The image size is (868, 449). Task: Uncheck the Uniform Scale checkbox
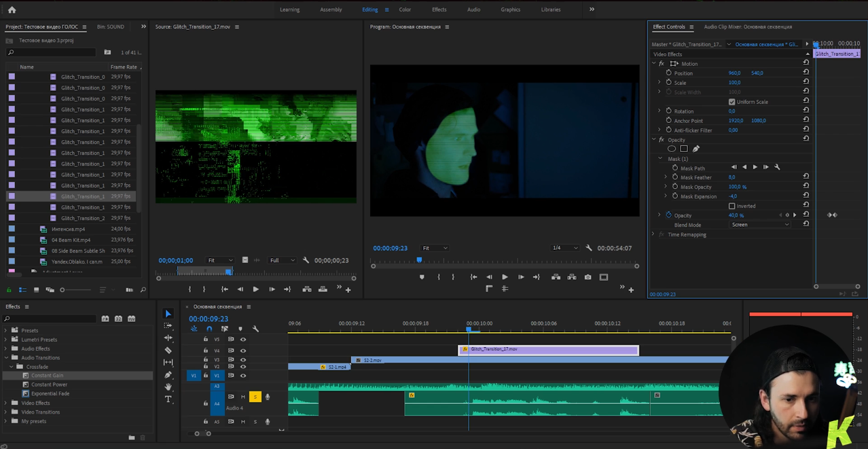tap(731, 102)
